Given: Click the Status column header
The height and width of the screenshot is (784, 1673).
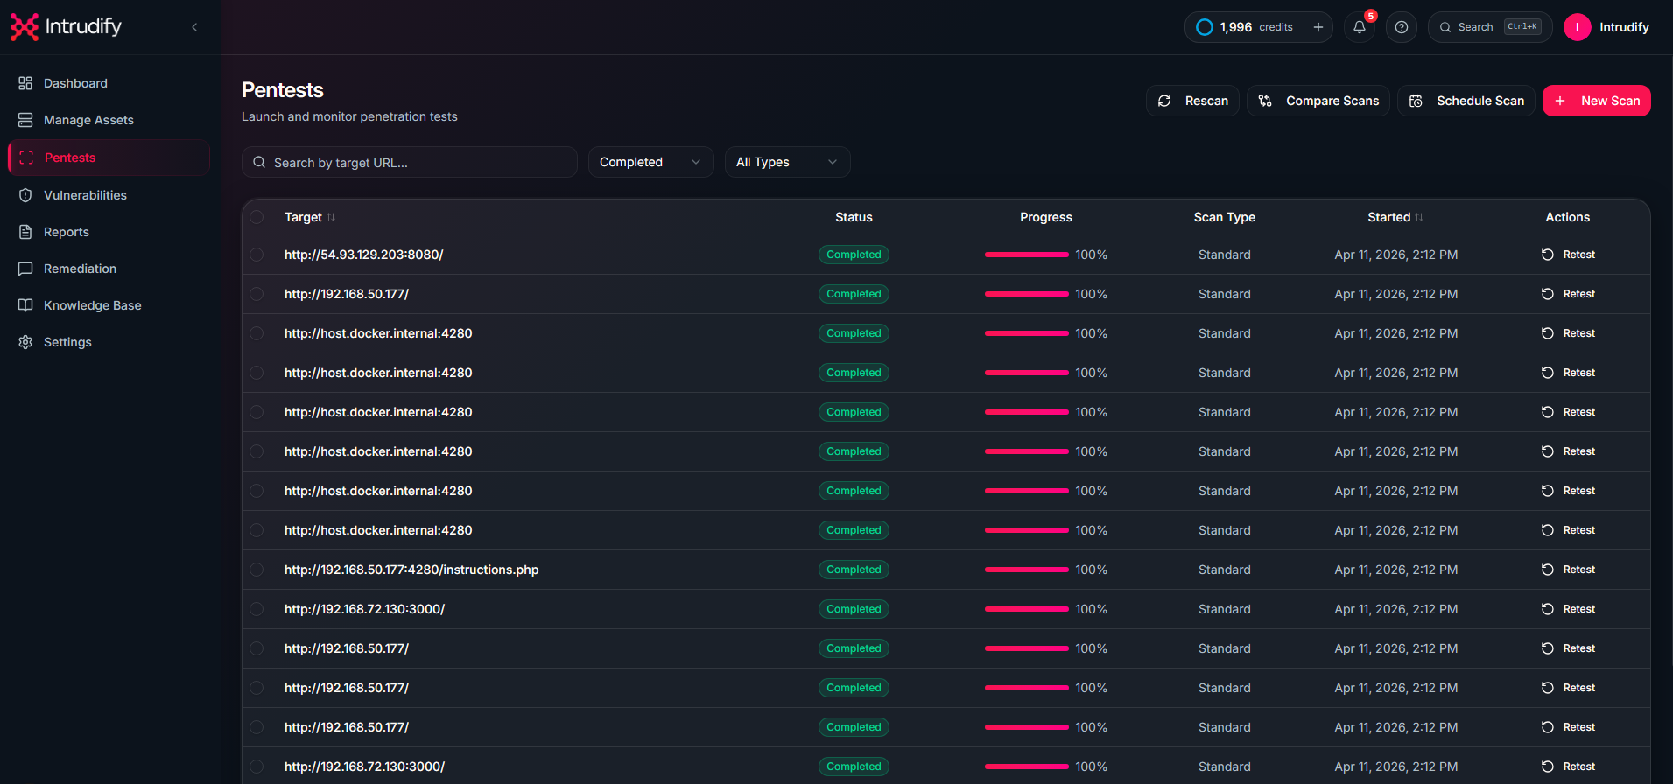Looking at the screenshot, I should click(x=854, y=217).
